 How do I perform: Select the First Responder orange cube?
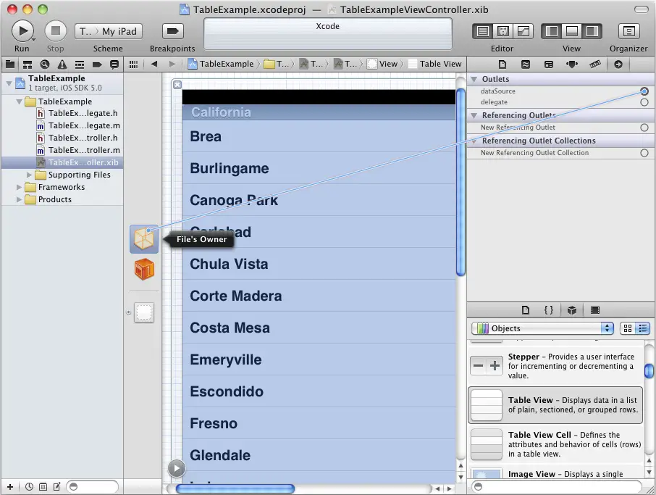144,269
